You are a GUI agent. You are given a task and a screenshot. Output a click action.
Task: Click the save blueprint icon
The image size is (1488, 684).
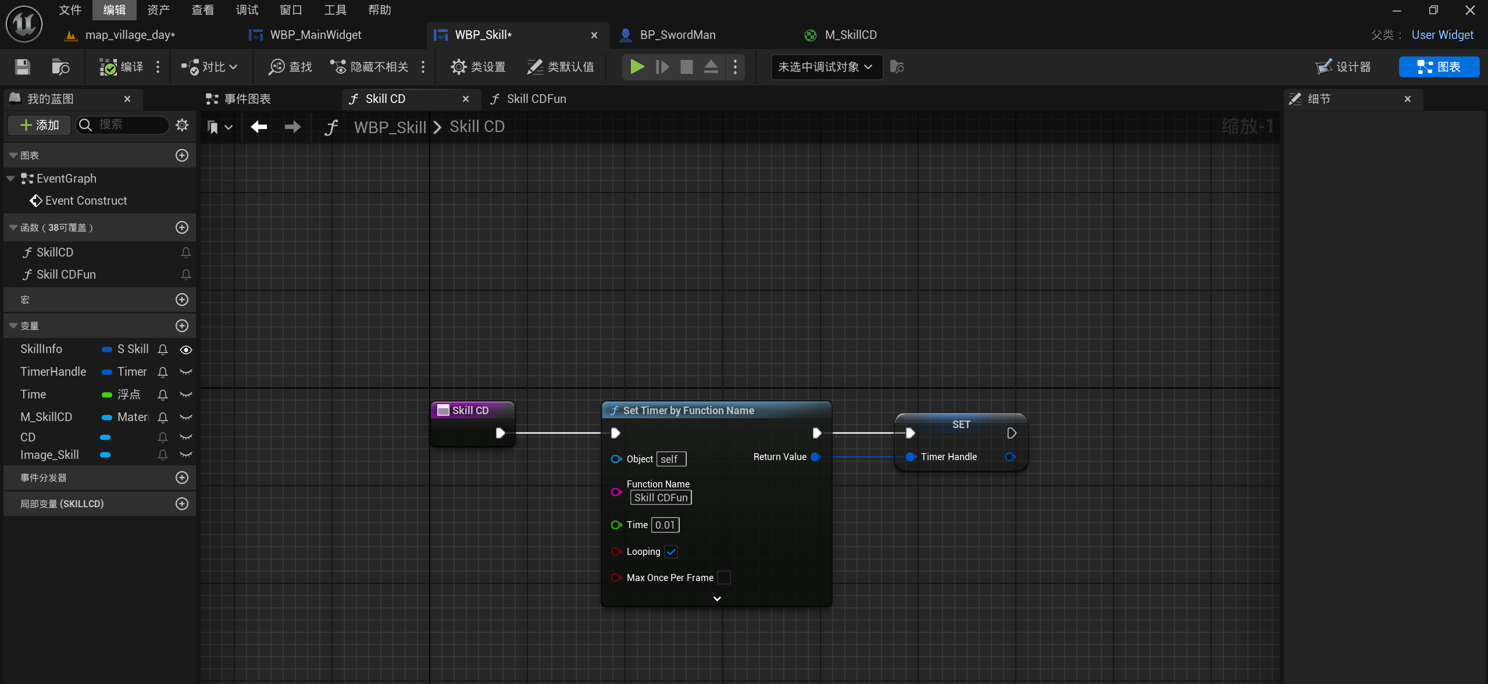22,67
